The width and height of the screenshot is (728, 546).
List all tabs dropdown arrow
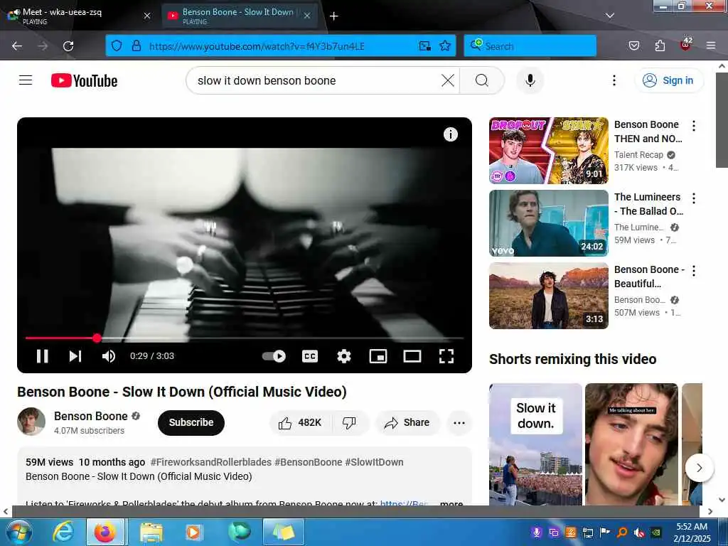pos(609,16)
